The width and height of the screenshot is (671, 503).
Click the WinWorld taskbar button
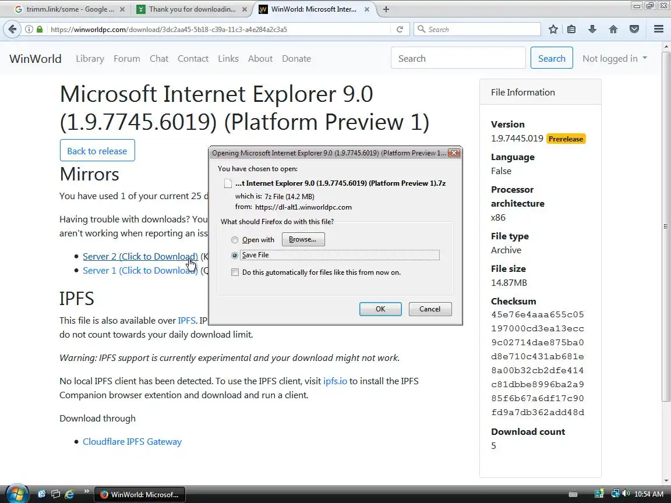pos(140,494)
